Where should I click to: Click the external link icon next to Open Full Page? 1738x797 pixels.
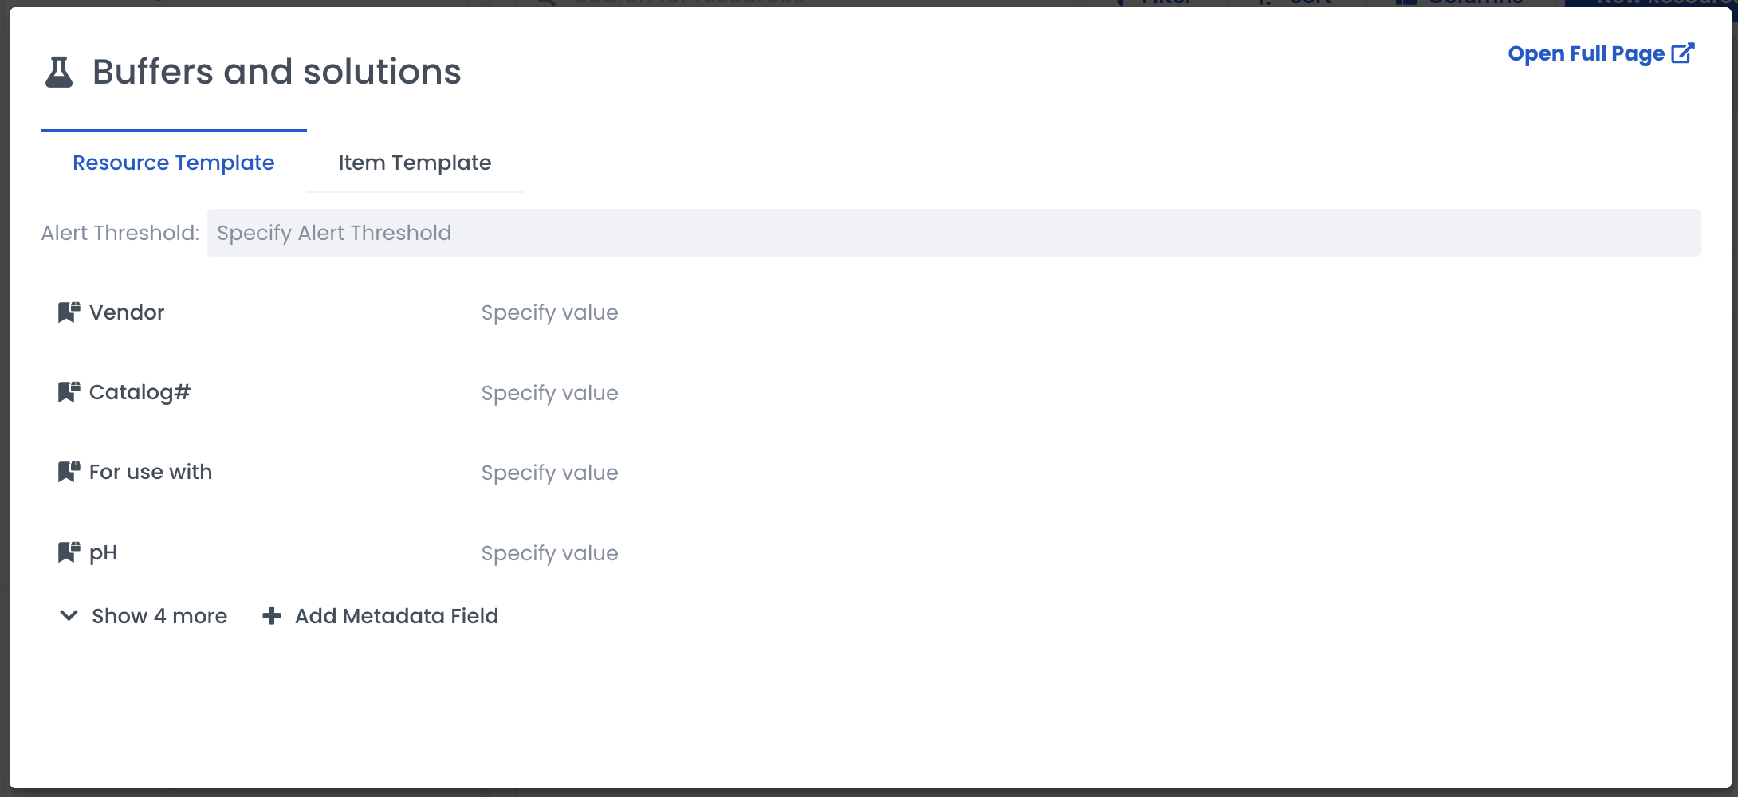tap(1682, 53)
